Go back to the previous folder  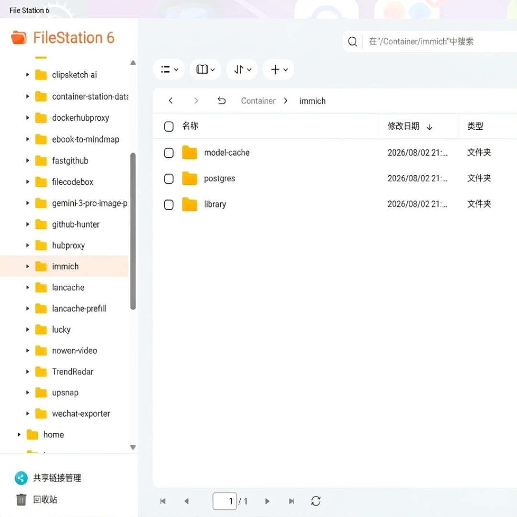pos(170,101)
